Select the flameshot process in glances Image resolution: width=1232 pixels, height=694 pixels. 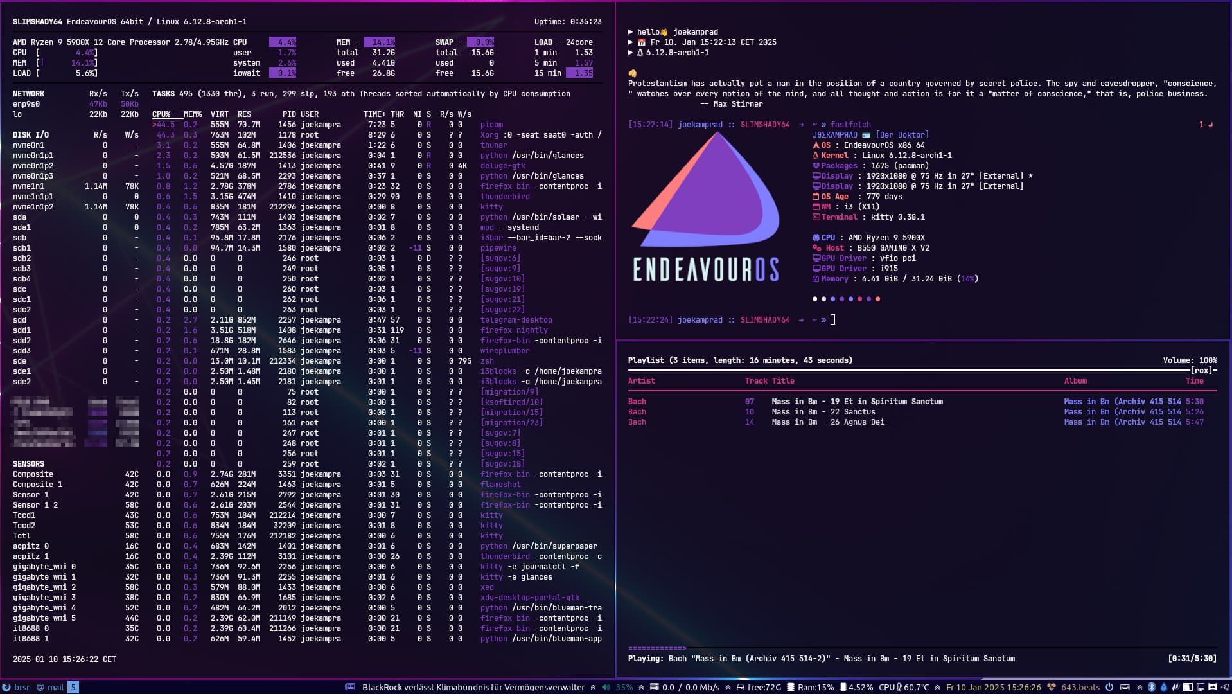click(377, 485)
